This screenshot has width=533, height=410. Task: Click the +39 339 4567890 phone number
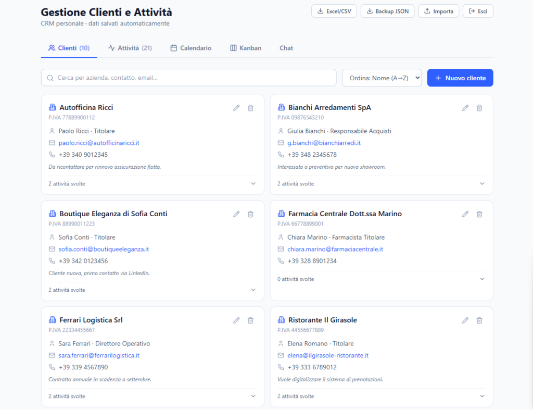[x=83, y=367]
